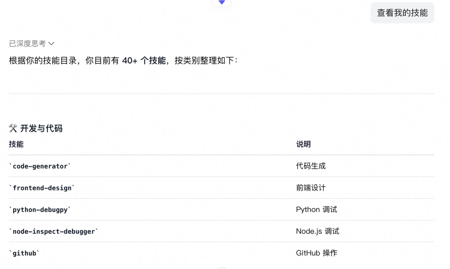This screenshot has width=450, height=269.
Task: Click the 说明 column header
Action: pyautogui.click(x=303, y=144)
